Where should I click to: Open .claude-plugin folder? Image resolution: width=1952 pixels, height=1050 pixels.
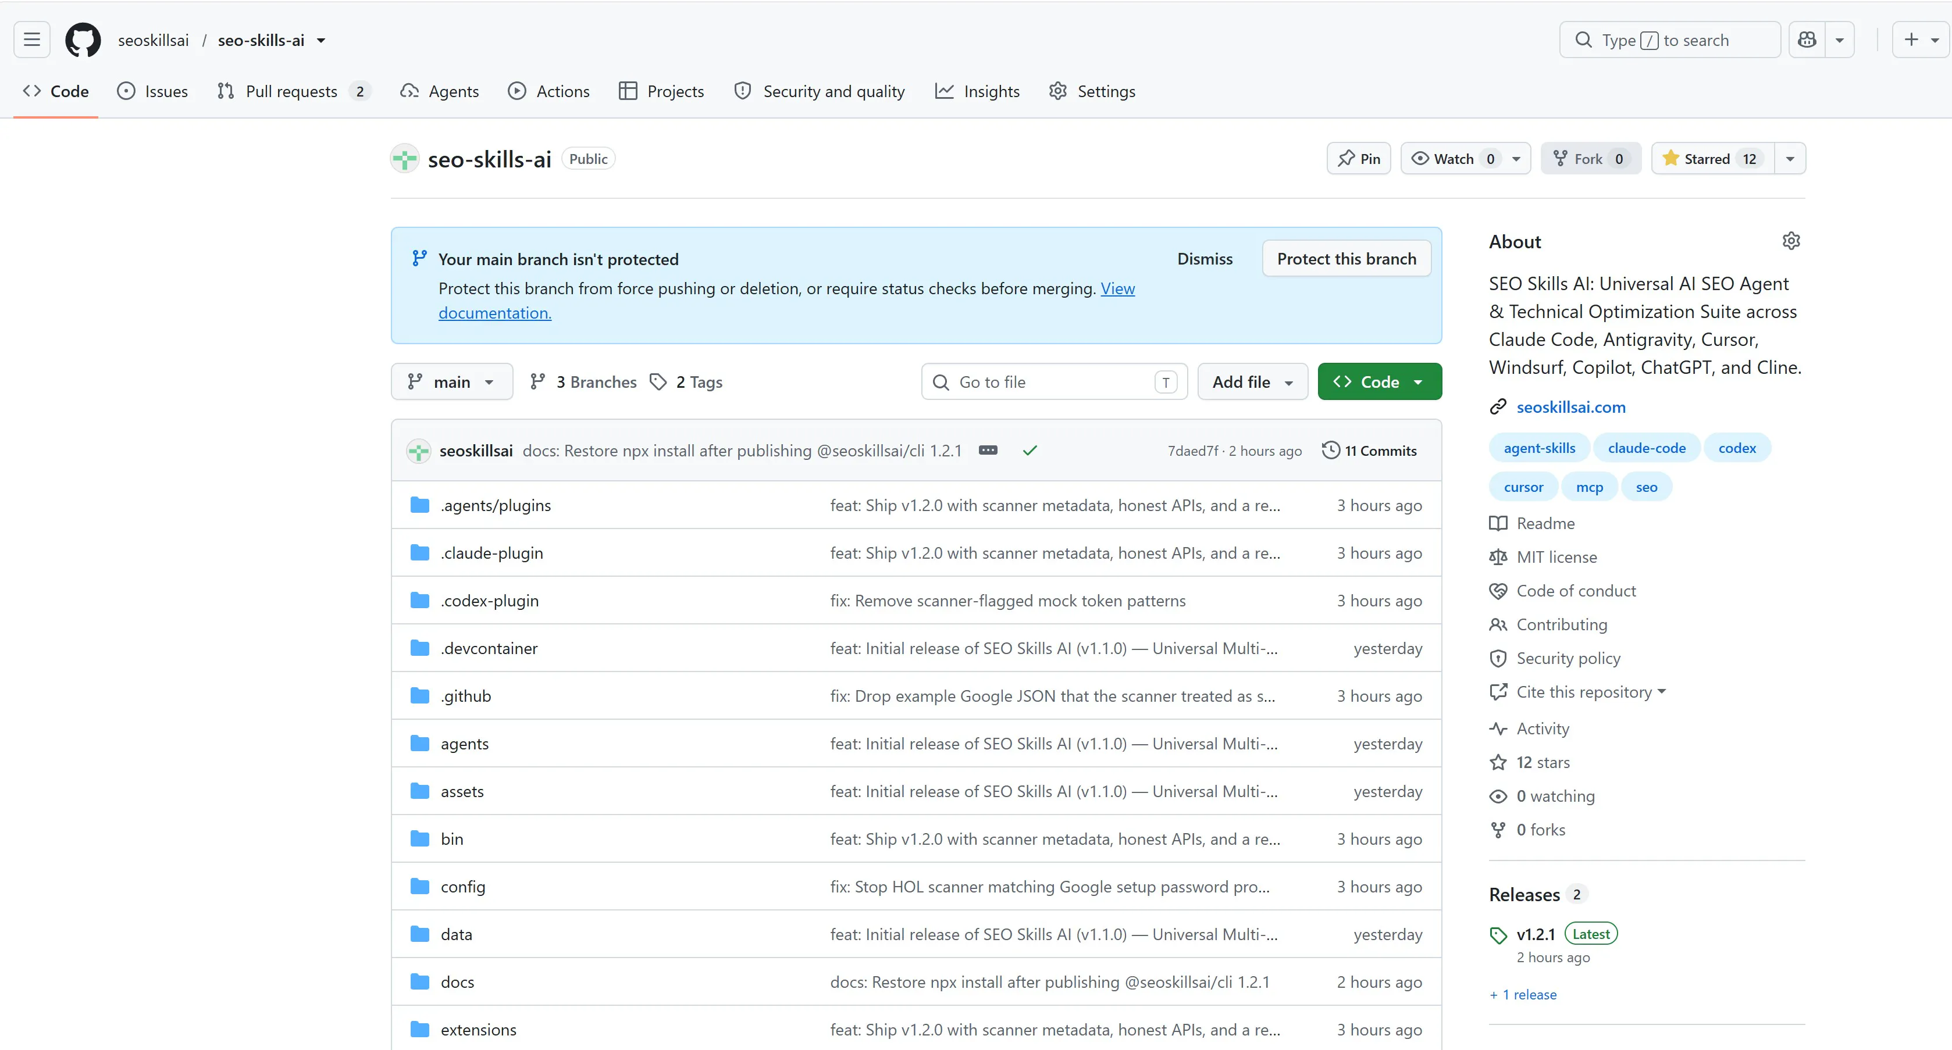tap(492, 553)
